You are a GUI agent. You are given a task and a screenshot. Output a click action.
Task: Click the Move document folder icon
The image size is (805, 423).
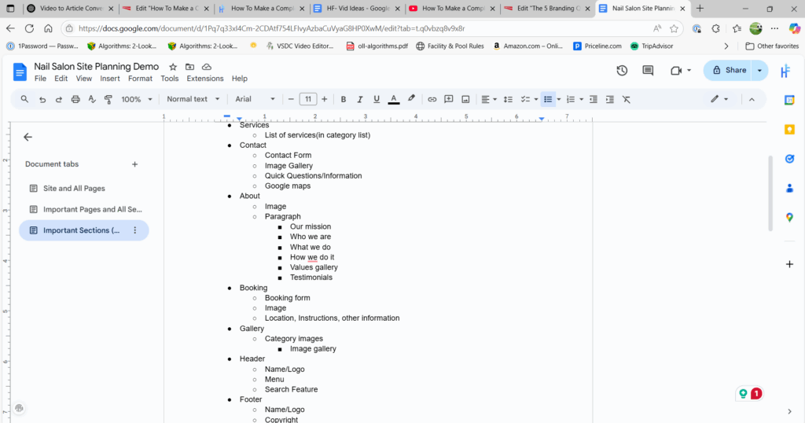(190, 67)
